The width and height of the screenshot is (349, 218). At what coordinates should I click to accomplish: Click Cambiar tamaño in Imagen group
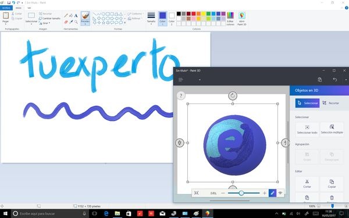click(49, 19)
